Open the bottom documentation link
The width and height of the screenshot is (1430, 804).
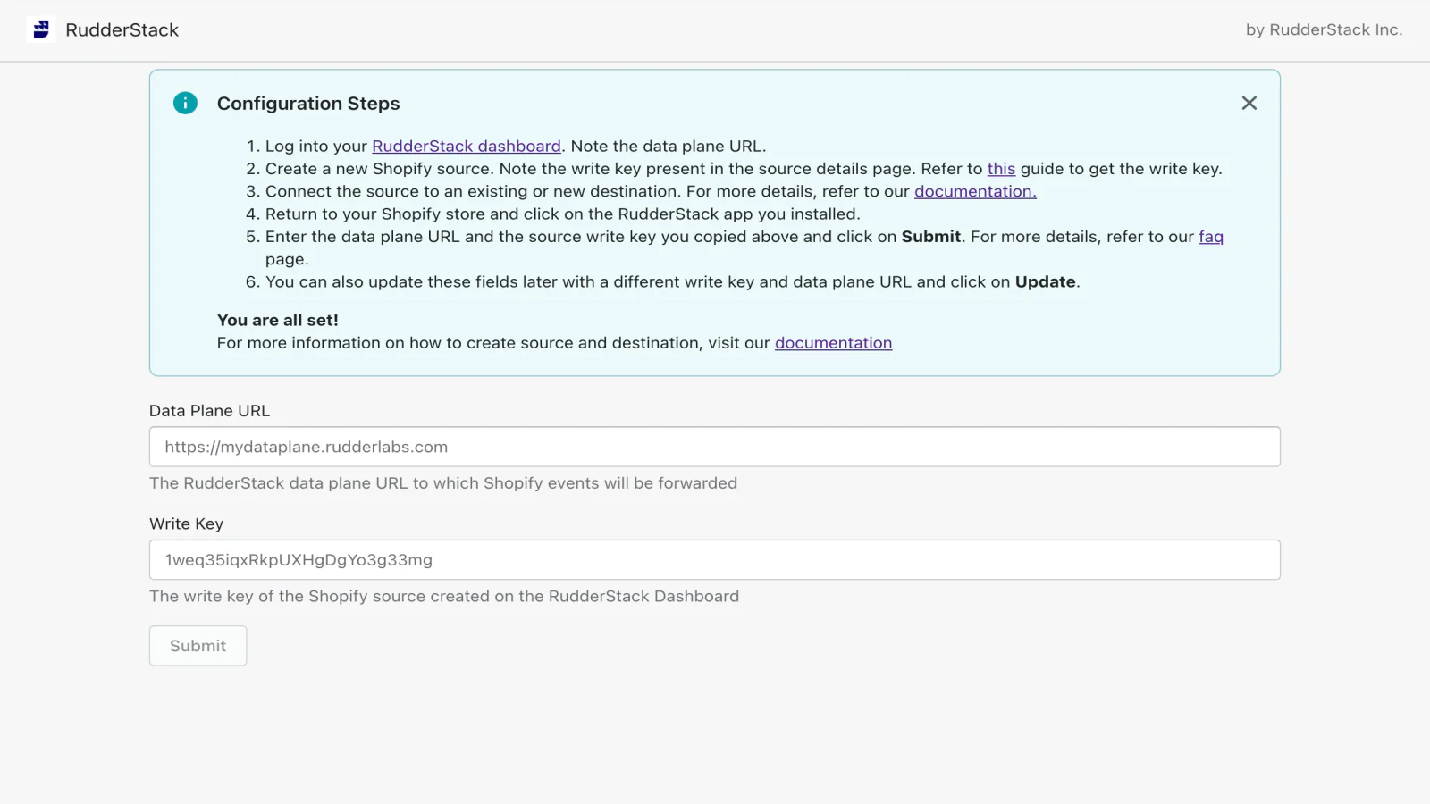(x=833, y=343)
